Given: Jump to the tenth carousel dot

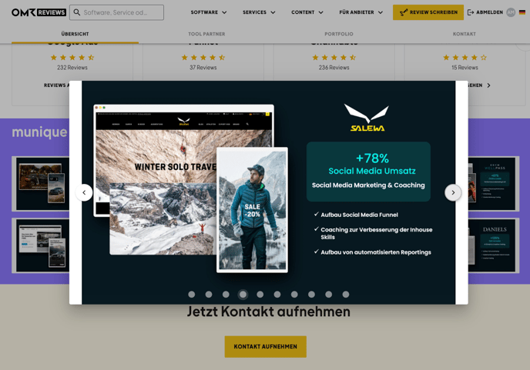Looking at the screenshot, I should click(346, 295).
